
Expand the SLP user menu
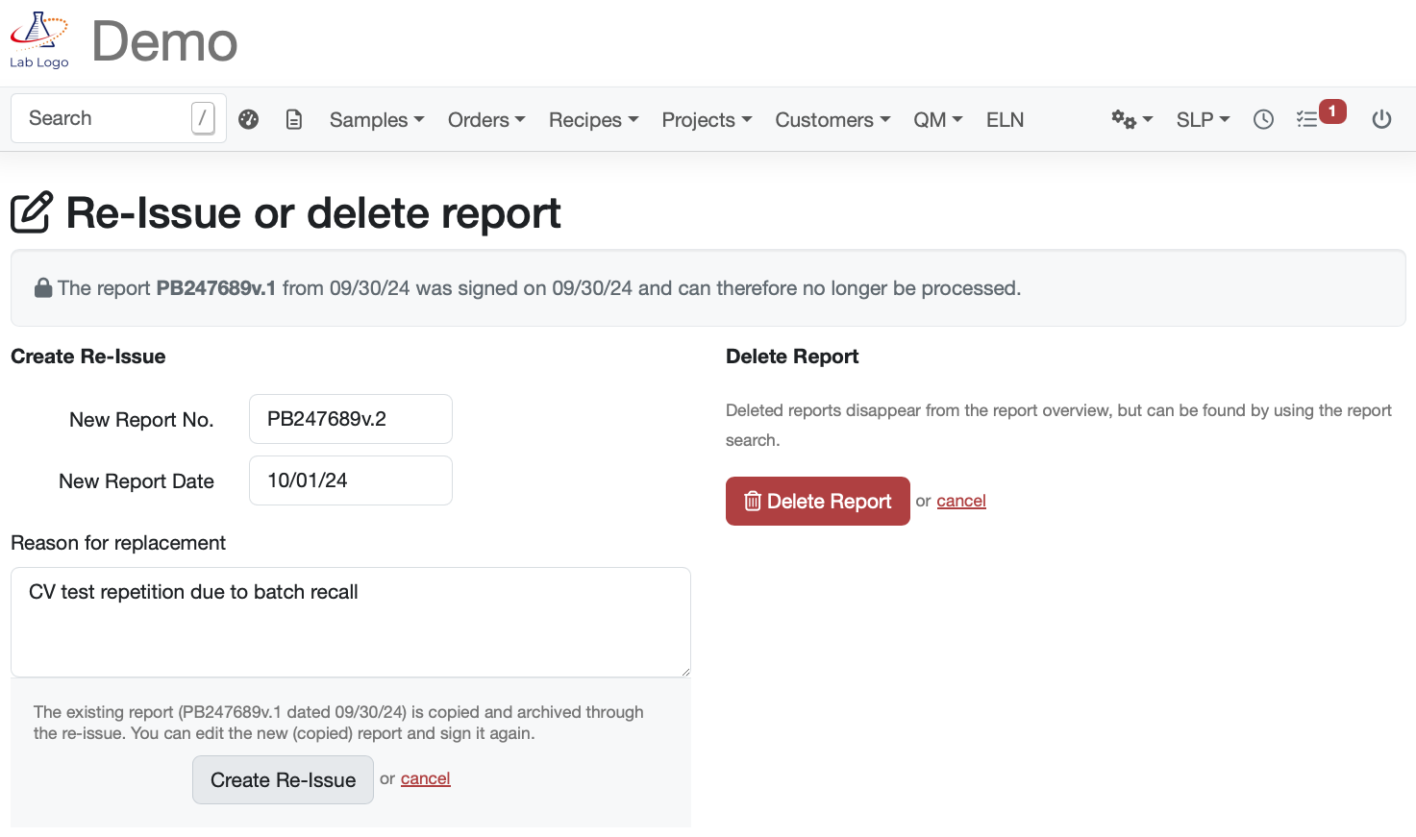coord(1202,120)
